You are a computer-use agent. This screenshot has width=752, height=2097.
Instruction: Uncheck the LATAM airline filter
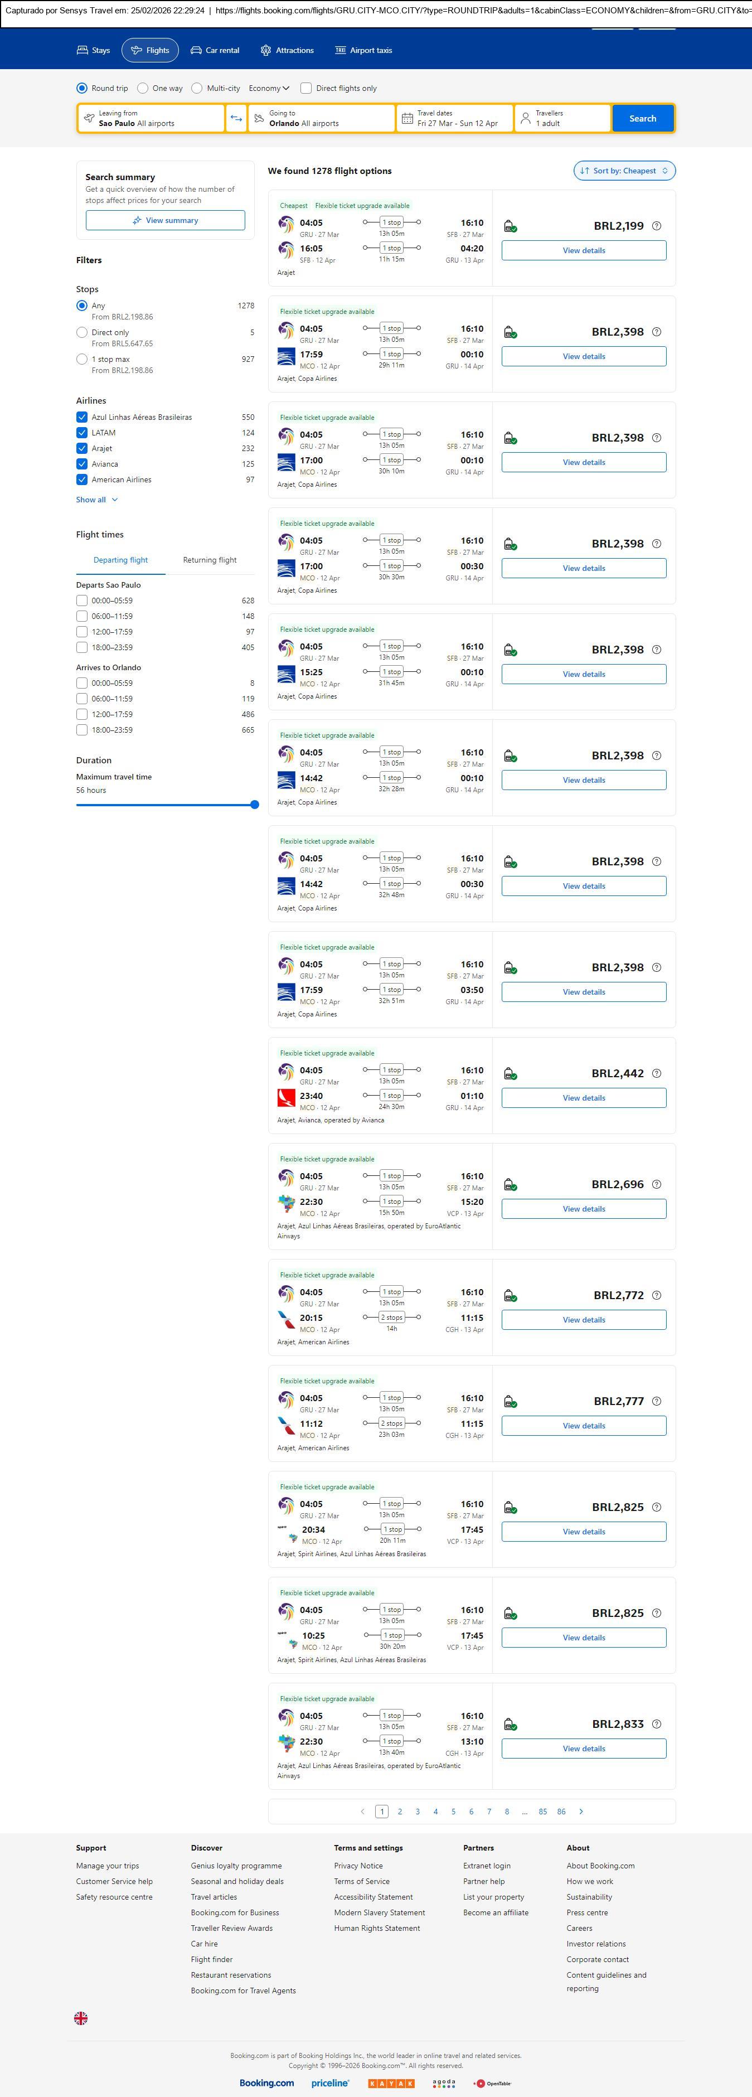[81, 432]
